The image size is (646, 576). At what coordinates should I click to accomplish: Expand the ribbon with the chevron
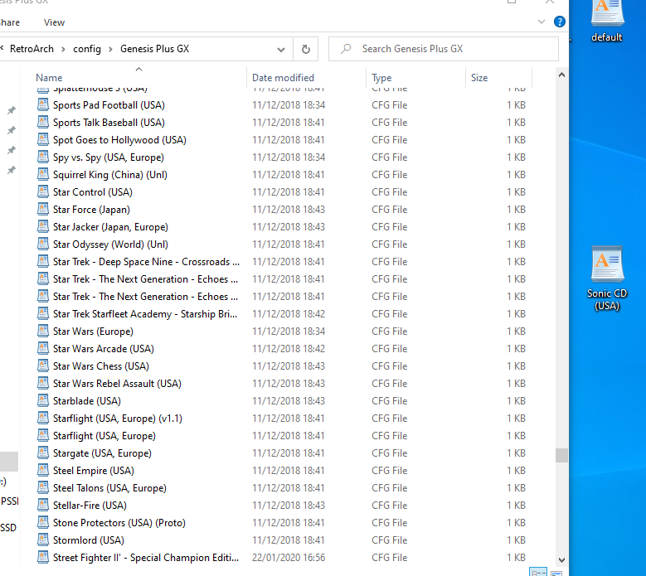tap(542, 22)
